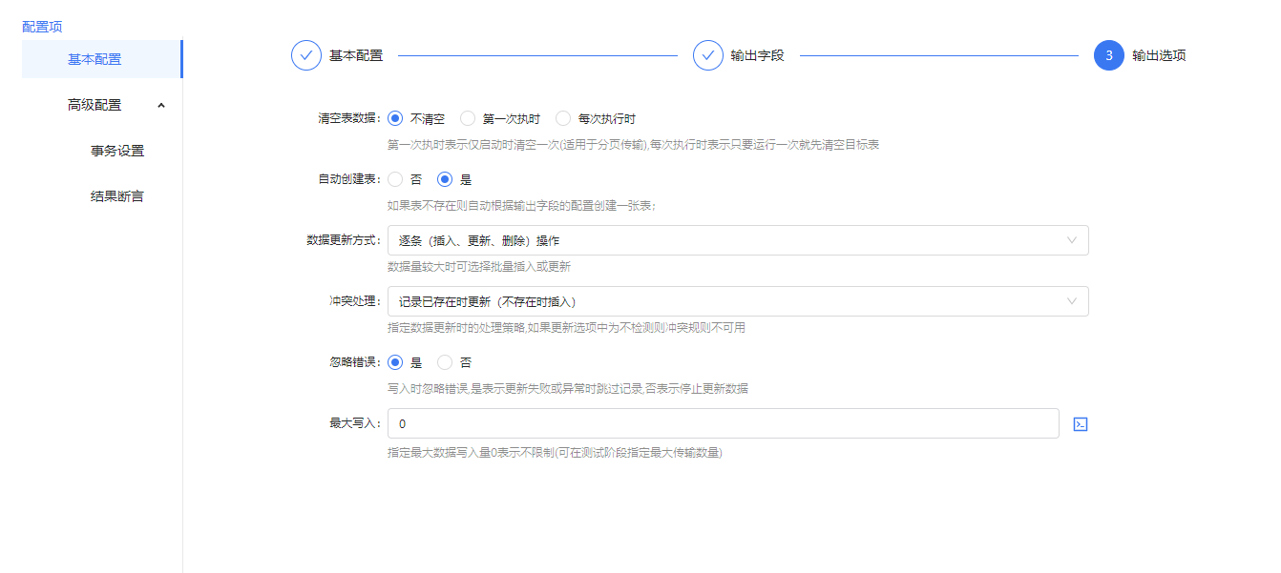Choose 否 for 忽略错误
The image size is (1281, 573).
pos(445,362)
